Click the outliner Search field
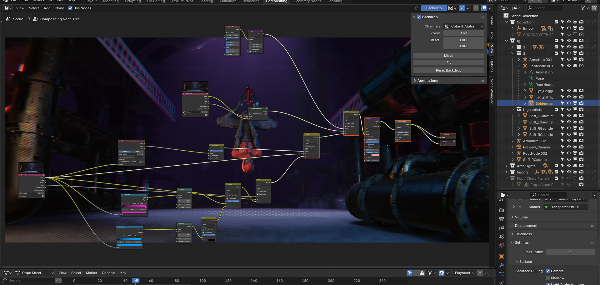This screenshot has width=600, height=285. [545, 8]
